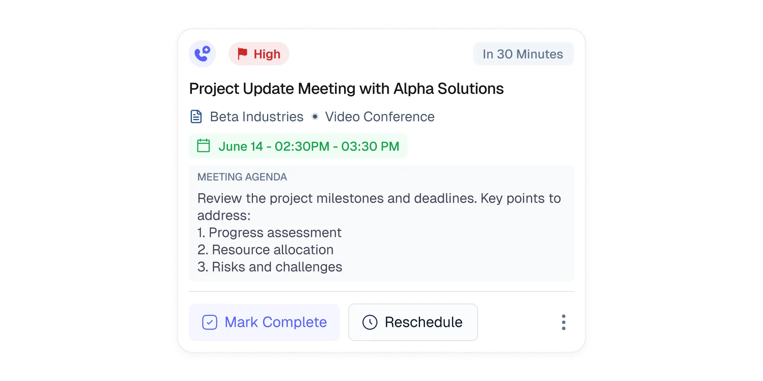Mark the meeting as complete

tap(264, 322)
